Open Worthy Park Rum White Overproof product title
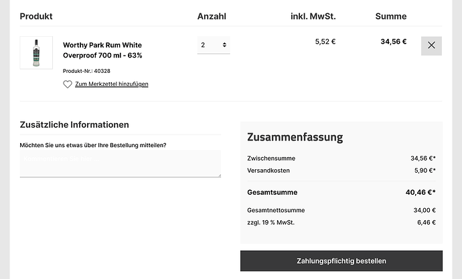The height and width of the screenshot is (279, 462). 102,50
